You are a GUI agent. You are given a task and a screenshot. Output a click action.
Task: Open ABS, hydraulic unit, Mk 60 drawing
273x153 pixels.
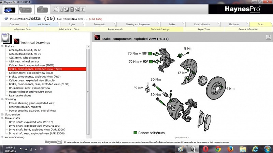[x=25, y=50]
